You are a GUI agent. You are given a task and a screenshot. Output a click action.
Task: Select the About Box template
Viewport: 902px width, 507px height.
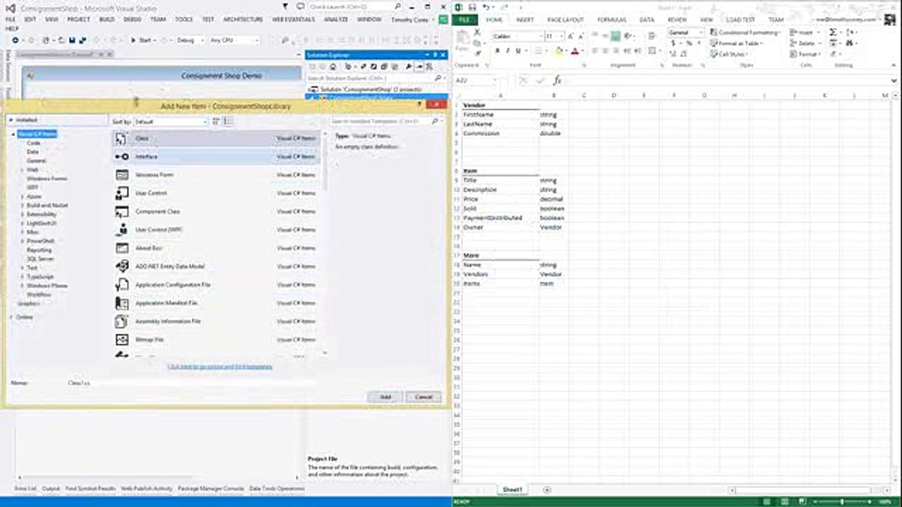pyautogui.click(x=216, y=248)
